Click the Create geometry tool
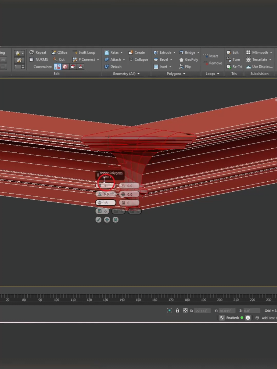 pyautogui.click(x=137, y=52)
